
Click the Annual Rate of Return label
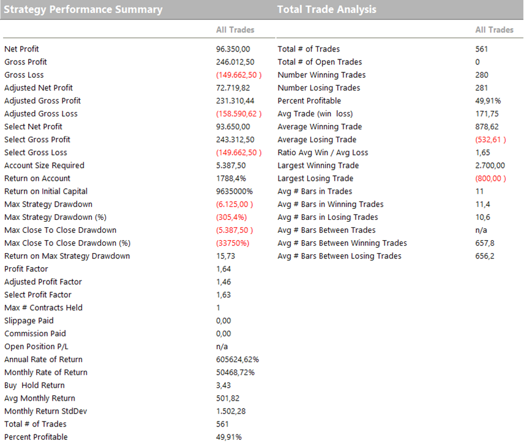click(x=43, y=360)
